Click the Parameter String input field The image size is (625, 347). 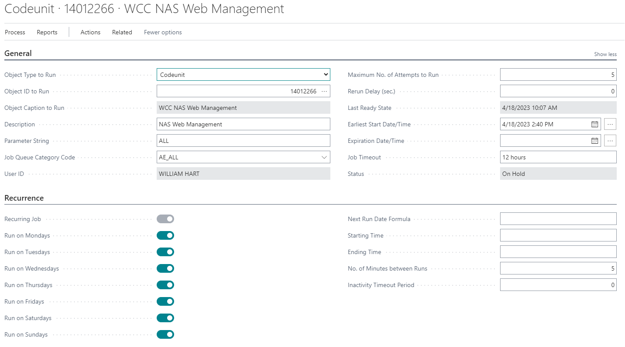(x=243, y=141)
